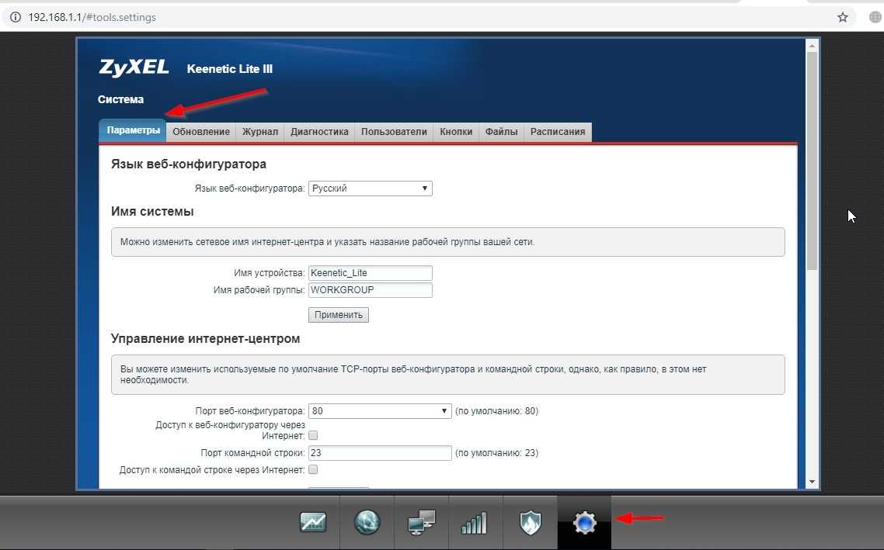
Task: Open the security shield firewall icon
Action: 530,523
